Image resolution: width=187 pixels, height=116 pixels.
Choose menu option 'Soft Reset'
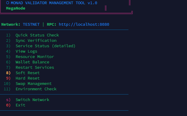point(28,73)
